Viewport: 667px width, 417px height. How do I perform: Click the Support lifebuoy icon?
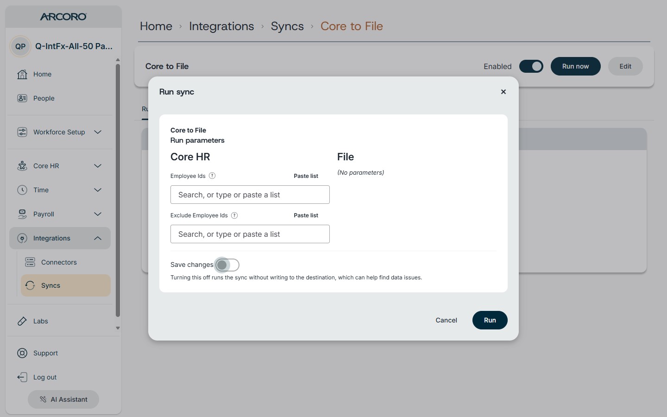pyautogui.click(x=22, y=353)
